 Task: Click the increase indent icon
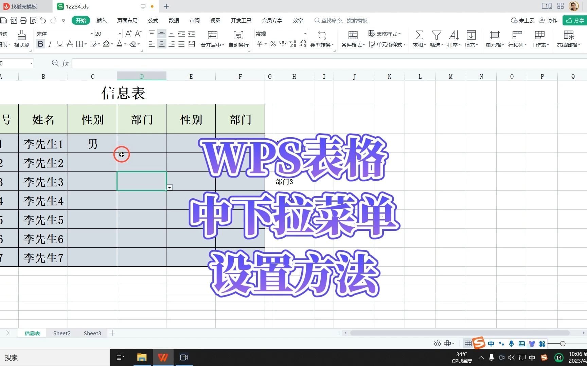point(192,34)
